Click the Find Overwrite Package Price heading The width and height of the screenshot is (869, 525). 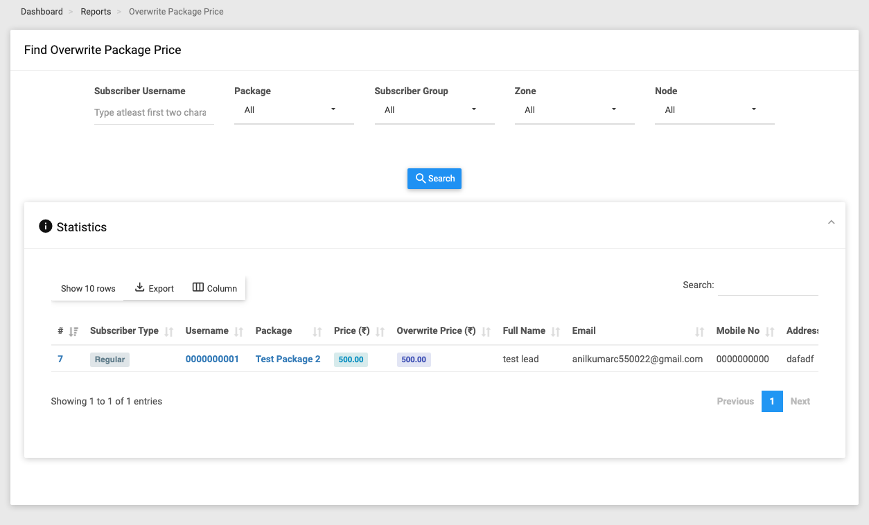pos(103,50)
